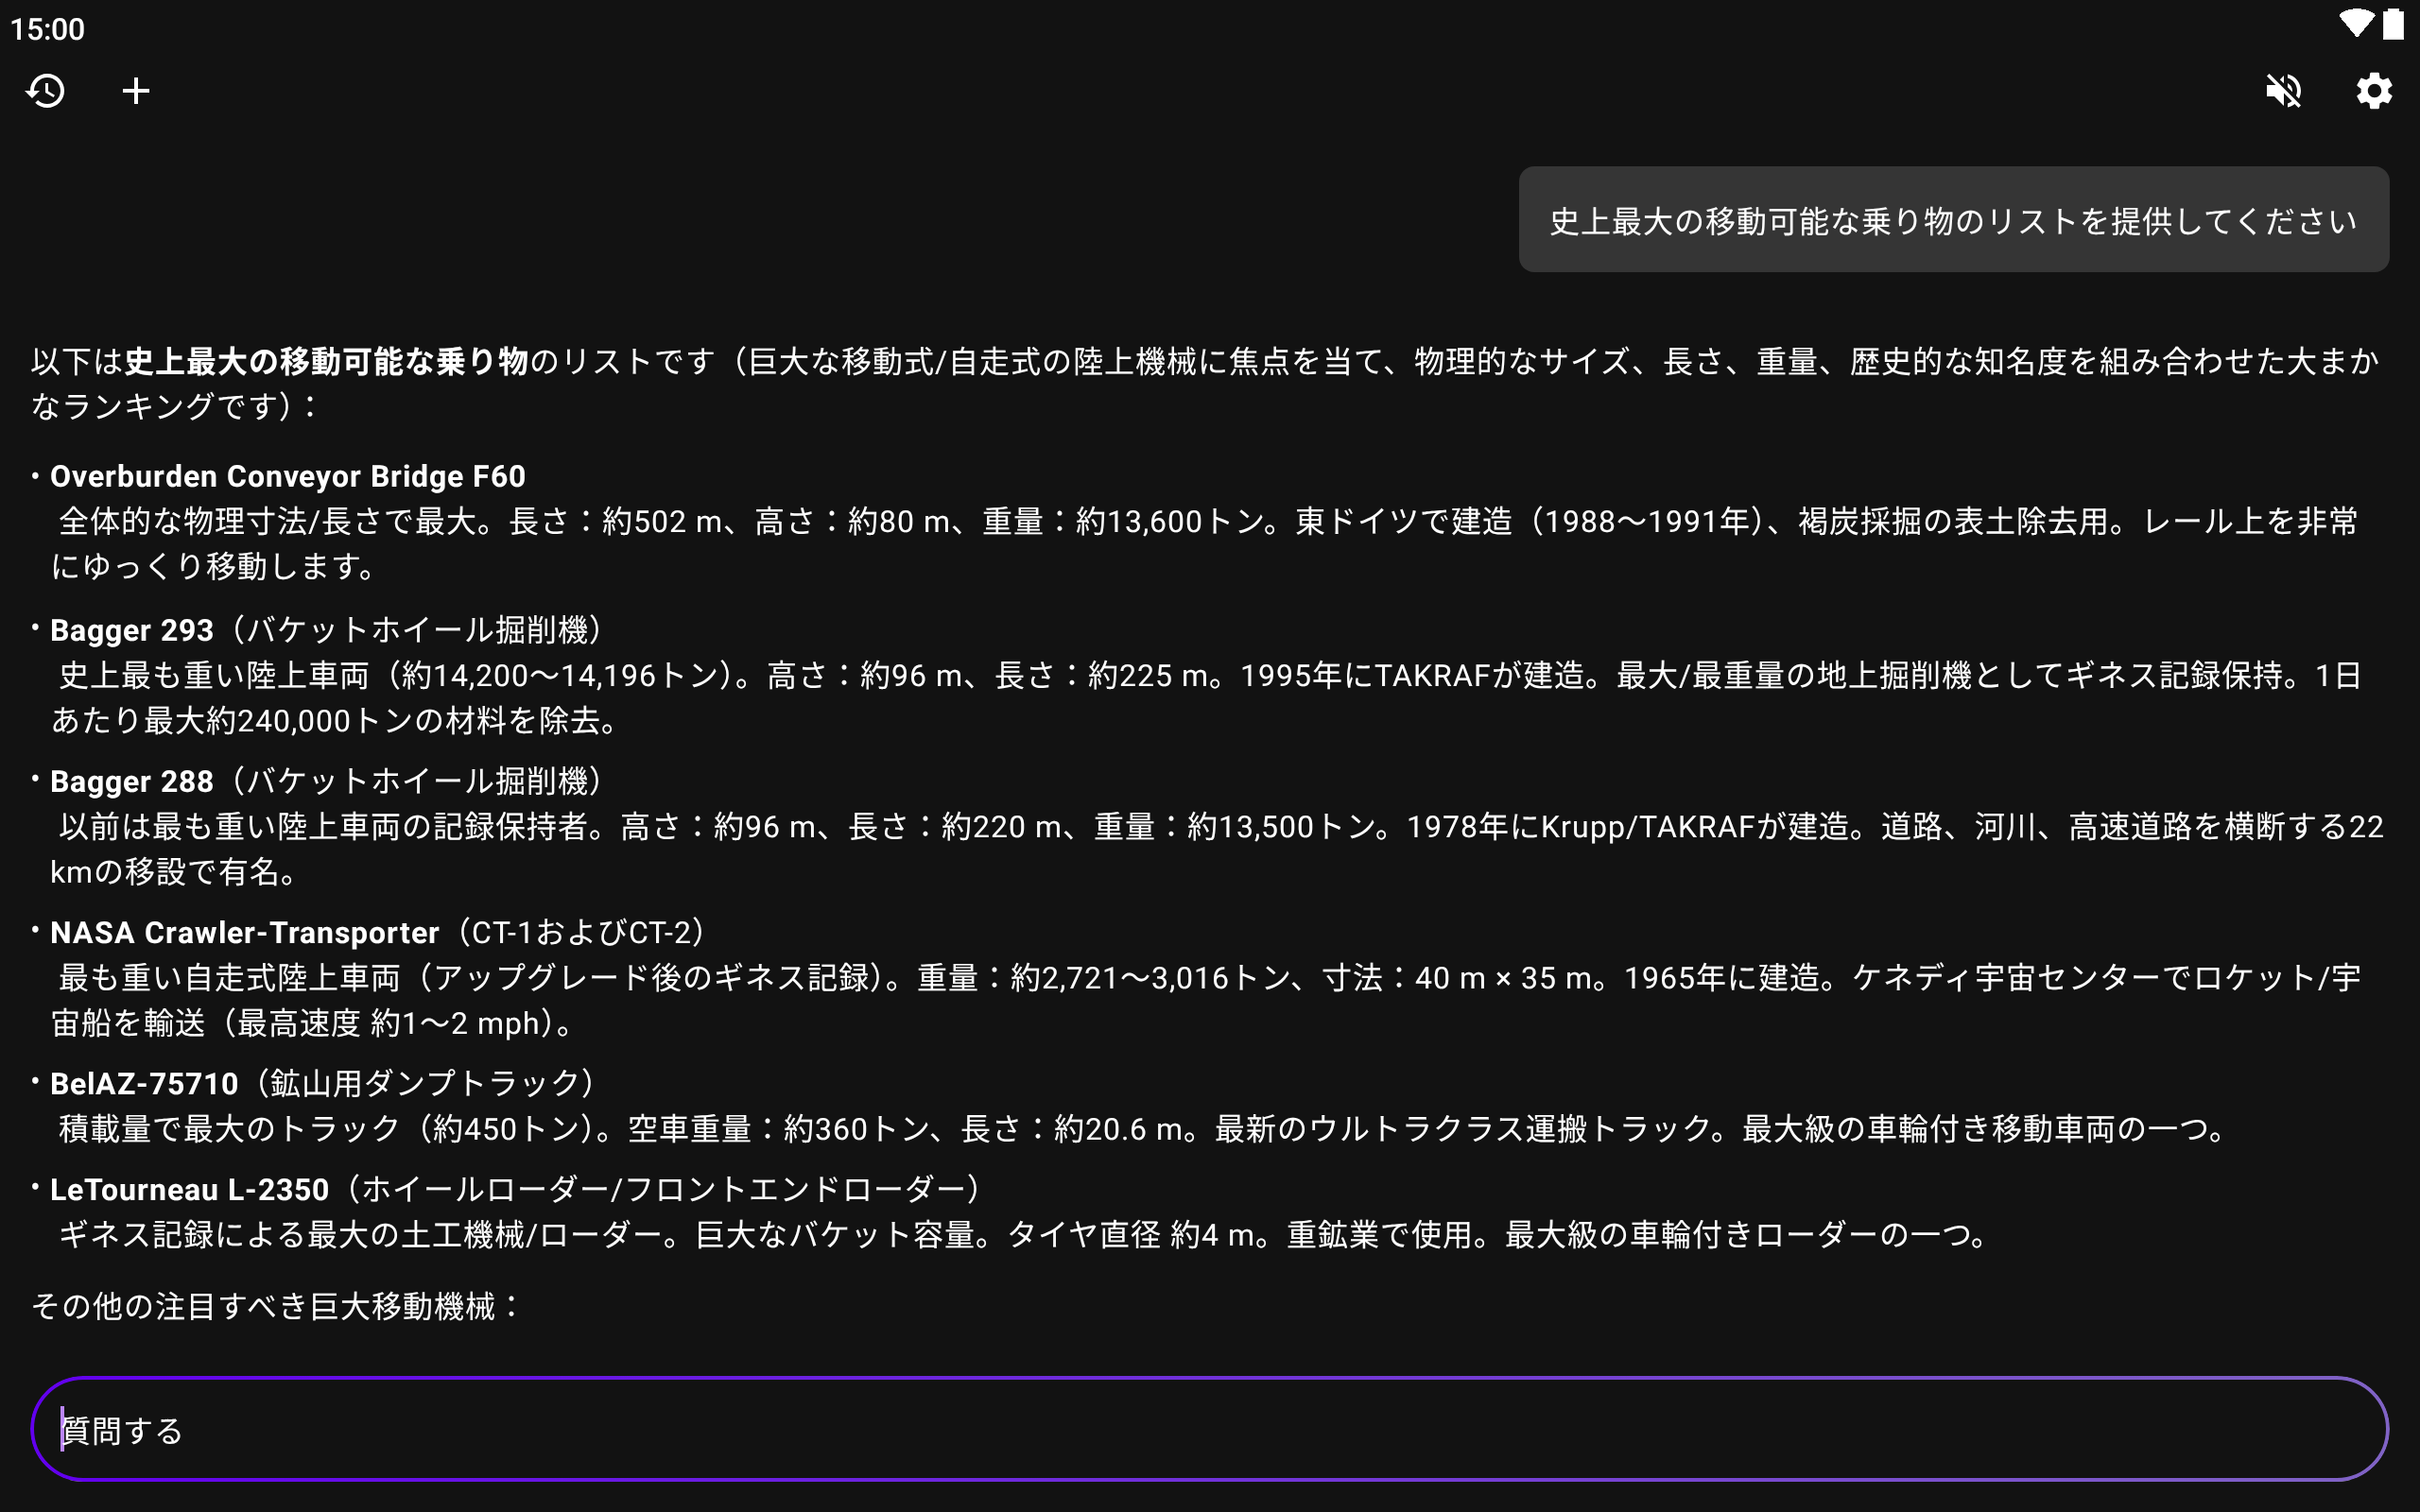Viewport: 2420px width, 1512px height.
Task: Click the Overburden Conveyor Bridge F60 heading
Action: click(x=288, y=476)
